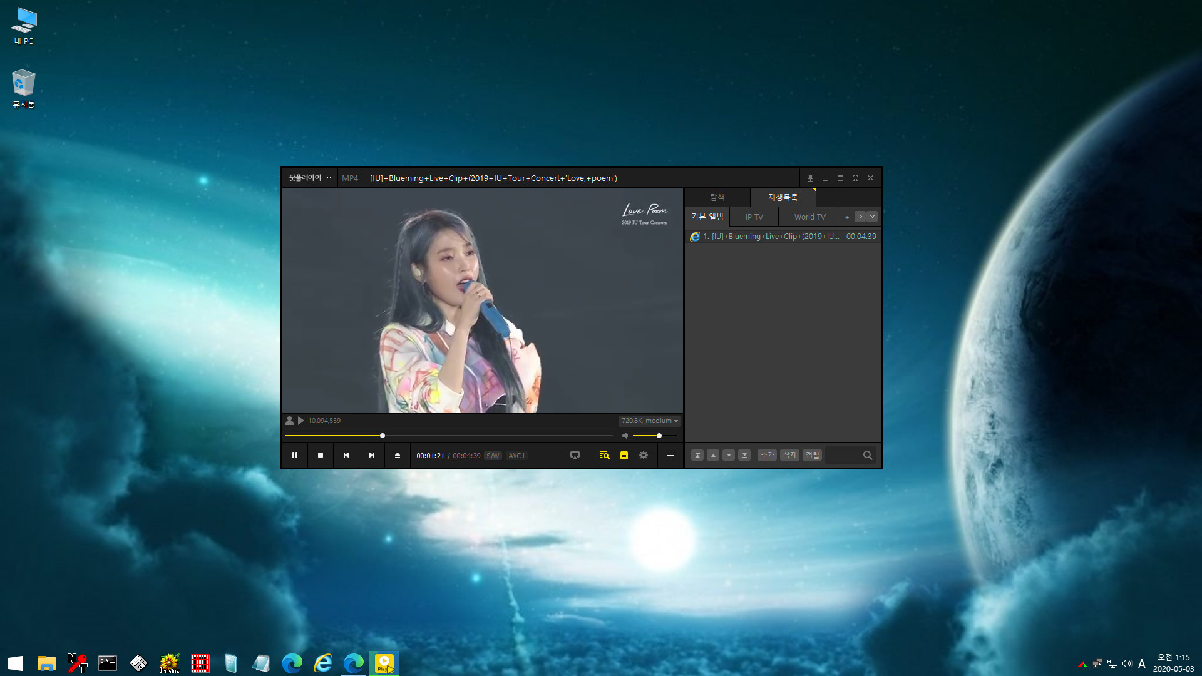Toggle fullscreen mode for the player

coord(855,178)
